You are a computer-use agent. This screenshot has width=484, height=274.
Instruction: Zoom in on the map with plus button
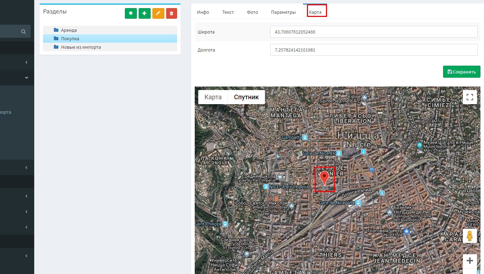coord(470,261)
